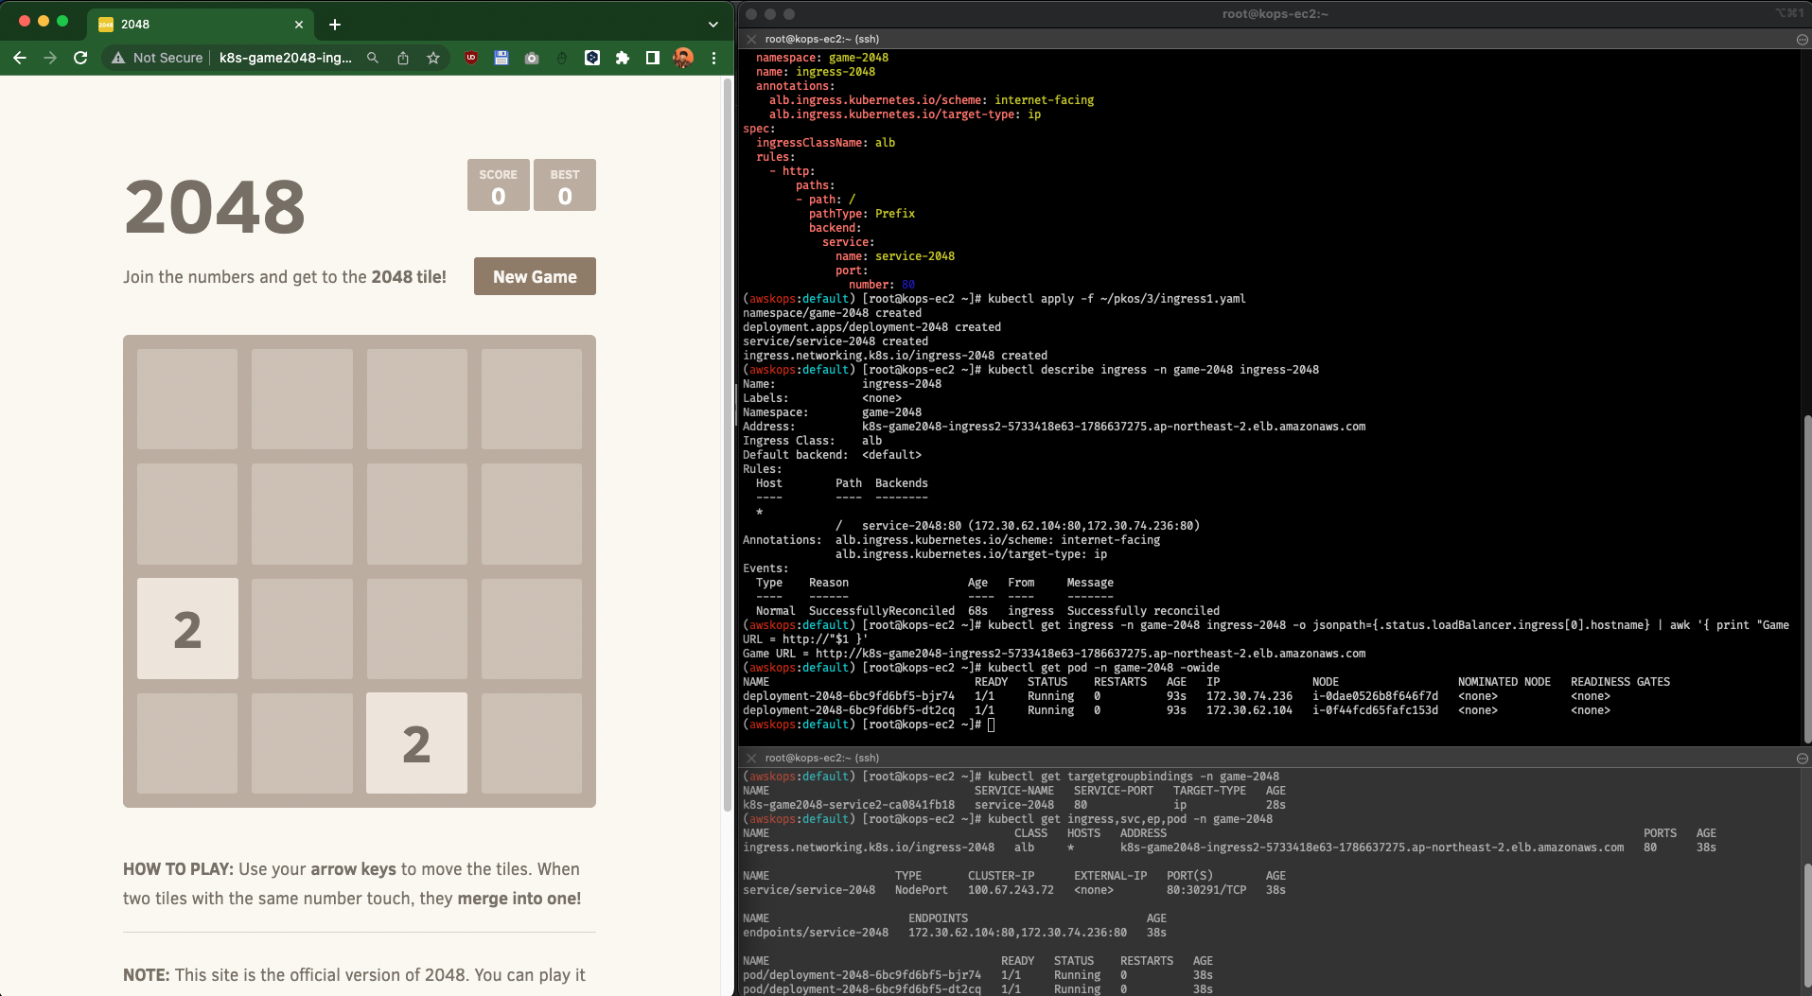Screen dimensions: 1812x996
Task: Open the dark blue hexagon extension
Action: [x=592, y=58]
